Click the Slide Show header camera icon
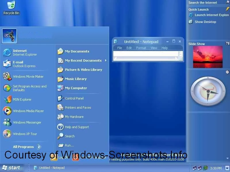Image resolution: width=230 pixels, height=172 pixels. (228, 43)
